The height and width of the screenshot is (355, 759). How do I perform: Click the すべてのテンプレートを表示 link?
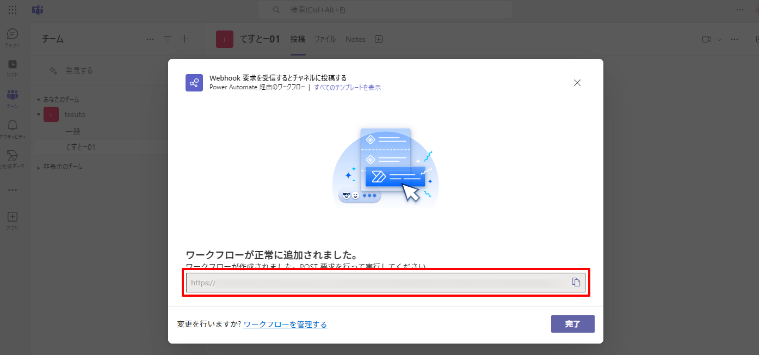click(347, 87)
